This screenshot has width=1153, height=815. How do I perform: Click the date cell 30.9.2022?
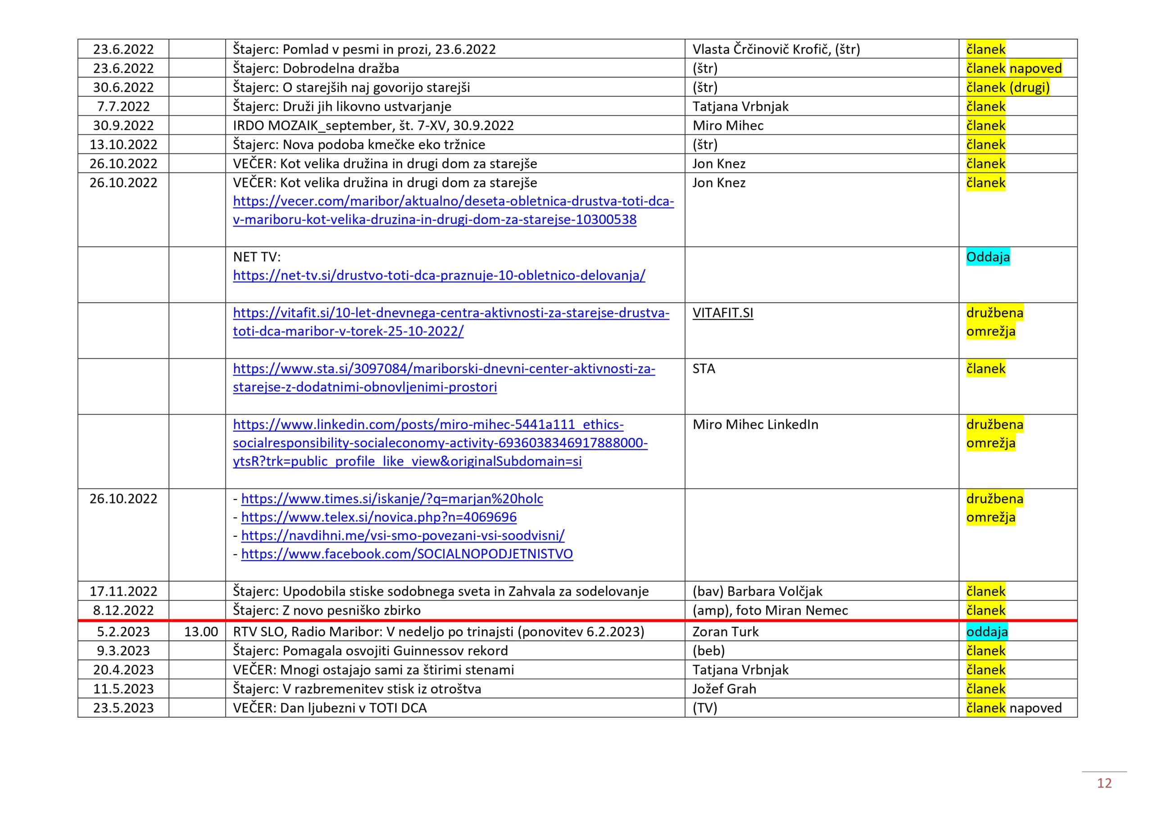[x=123, y=126]
